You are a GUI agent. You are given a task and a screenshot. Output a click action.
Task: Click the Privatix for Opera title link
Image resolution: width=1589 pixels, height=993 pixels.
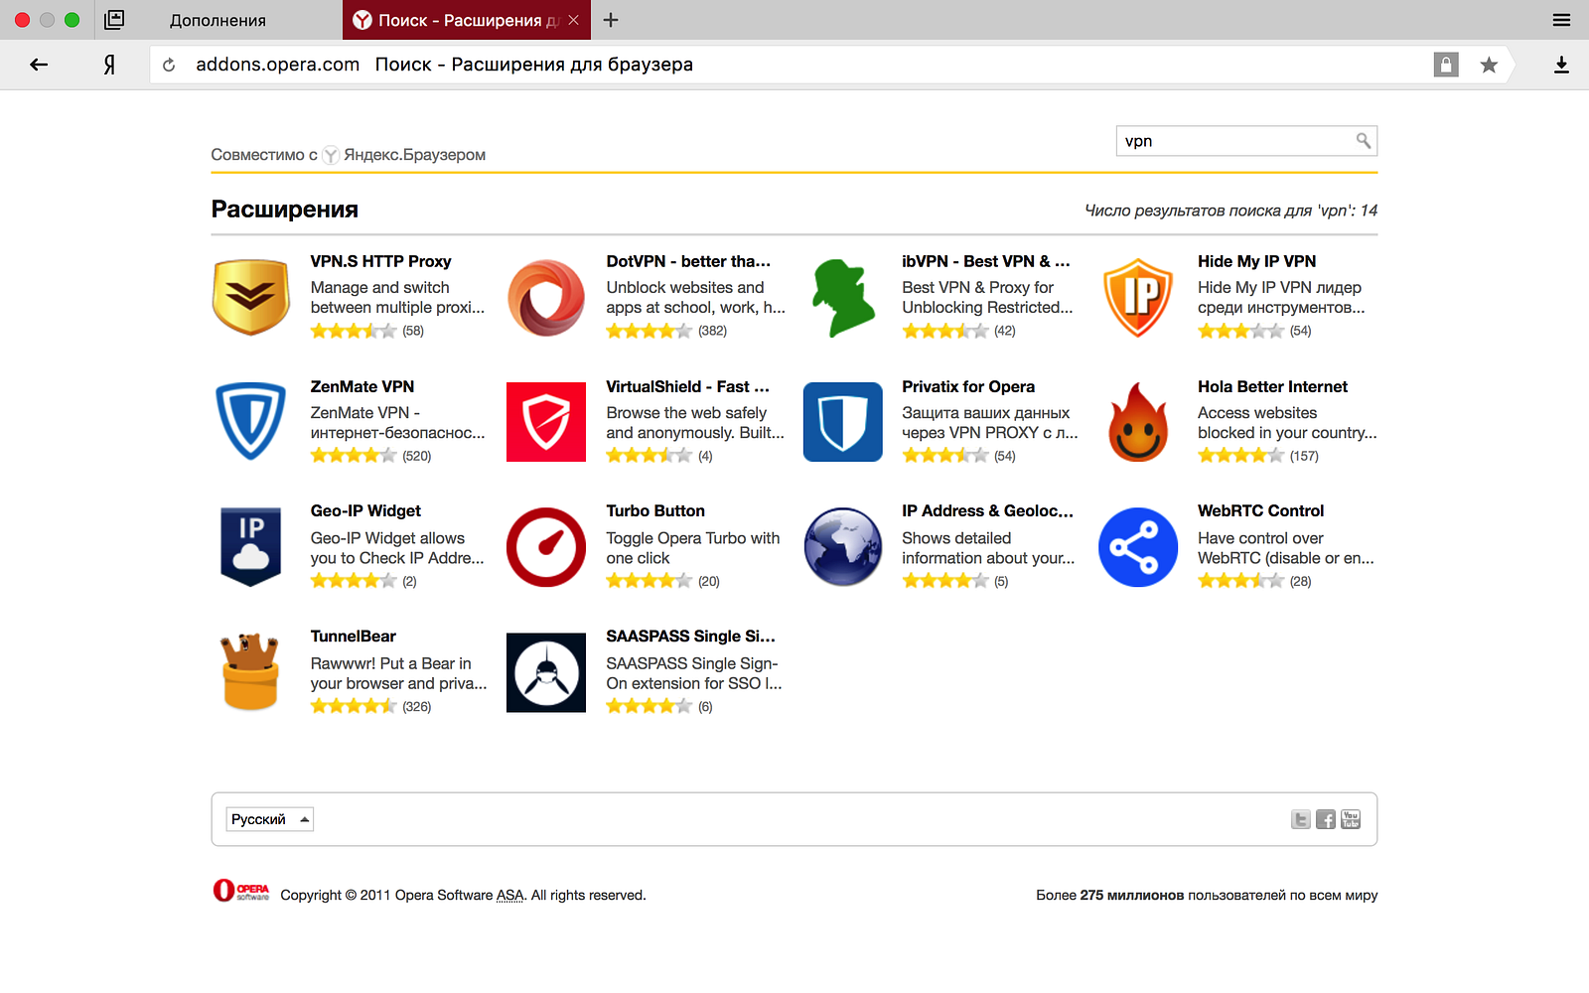[x=968, y=386]
